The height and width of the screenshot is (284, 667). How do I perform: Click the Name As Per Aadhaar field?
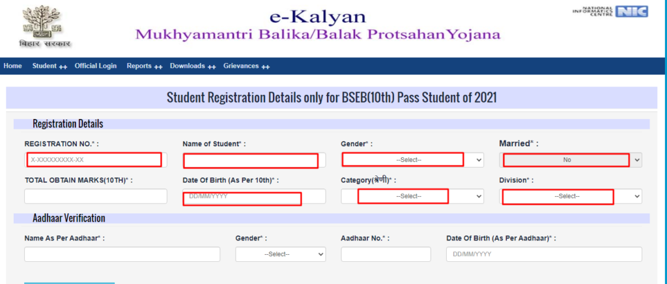(122, 254)
